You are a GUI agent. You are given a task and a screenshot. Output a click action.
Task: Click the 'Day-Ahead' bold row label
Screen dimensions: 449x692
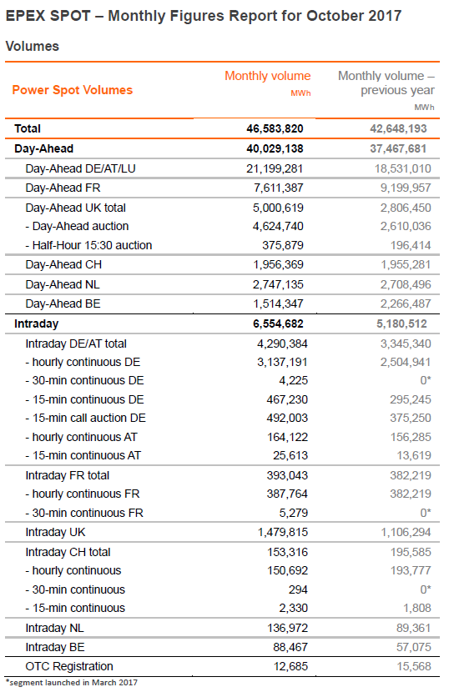(x=43, y=148)
